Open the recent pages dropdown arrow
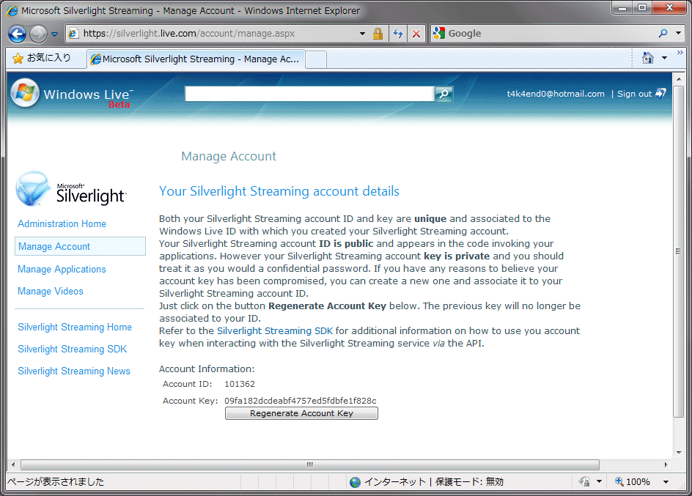 [54, 34]
